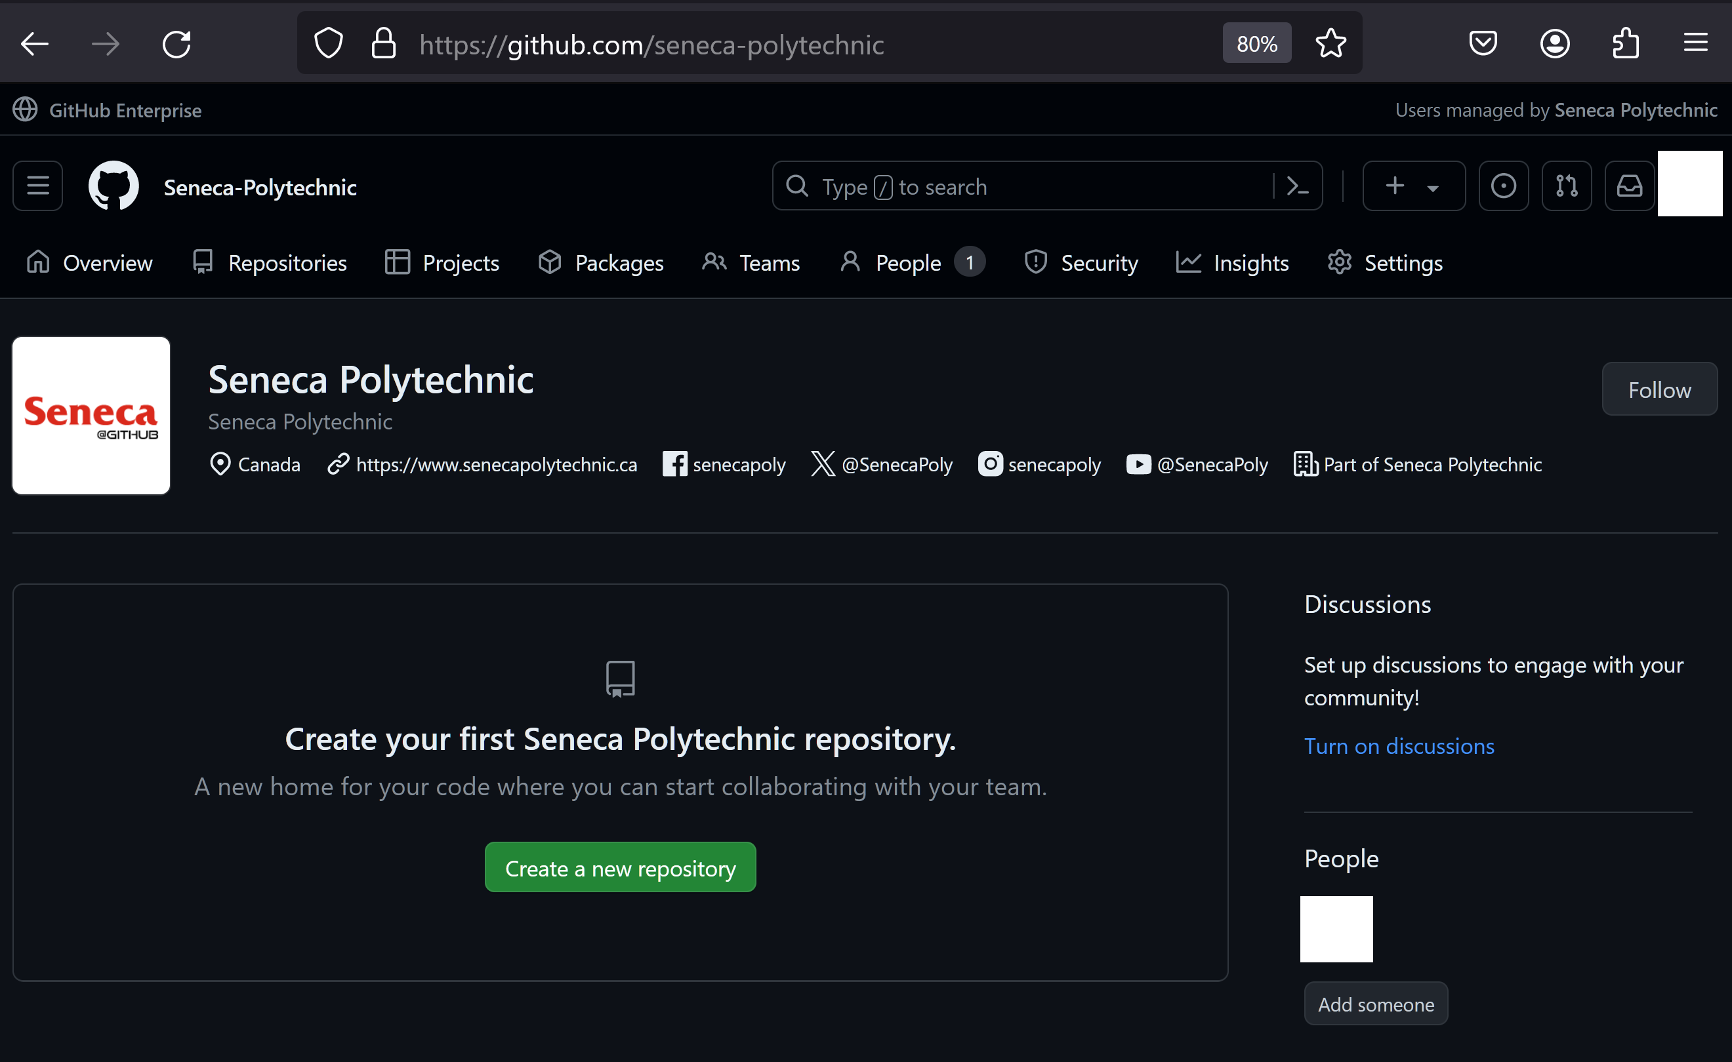The image size is (1732, 1062).
Task: Open the Facebook senecapoly link
Action: [739, 464]
